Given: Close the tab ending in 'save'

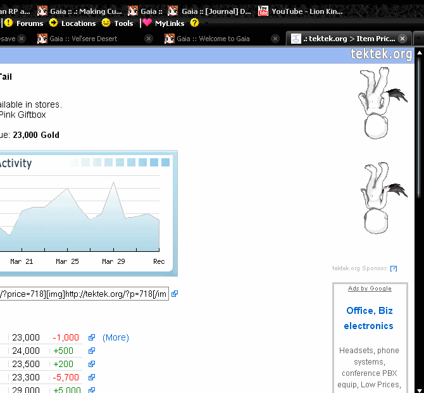Looking at the screenshot, I should click(22, 39).
